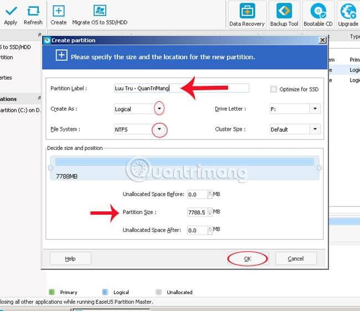Click the Apply checkmark icon
The image size is (360, 311).
11,11
